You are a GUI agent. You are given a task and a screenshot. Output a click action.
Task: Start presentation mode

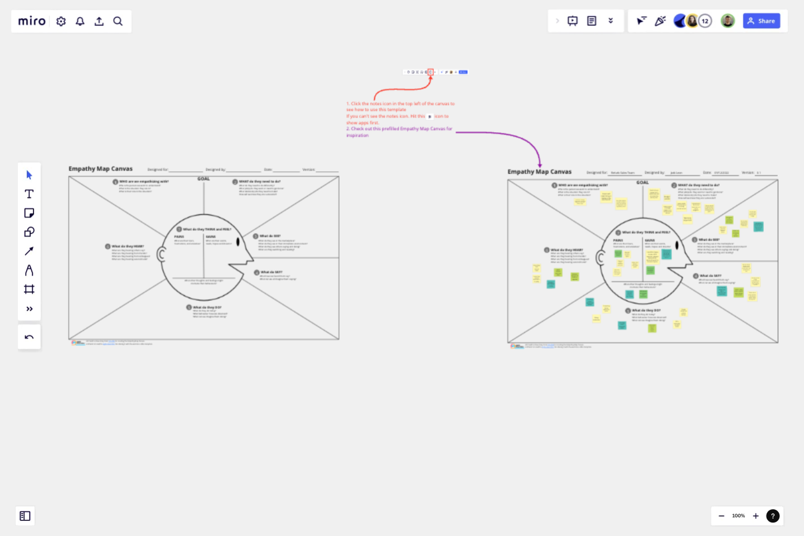pos(573,21)
